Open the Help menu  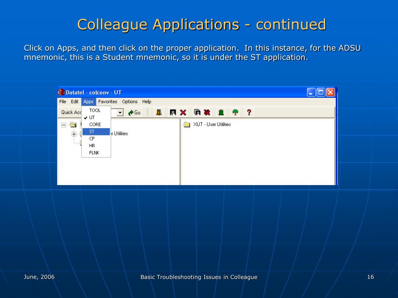click(x=147, y=102)
